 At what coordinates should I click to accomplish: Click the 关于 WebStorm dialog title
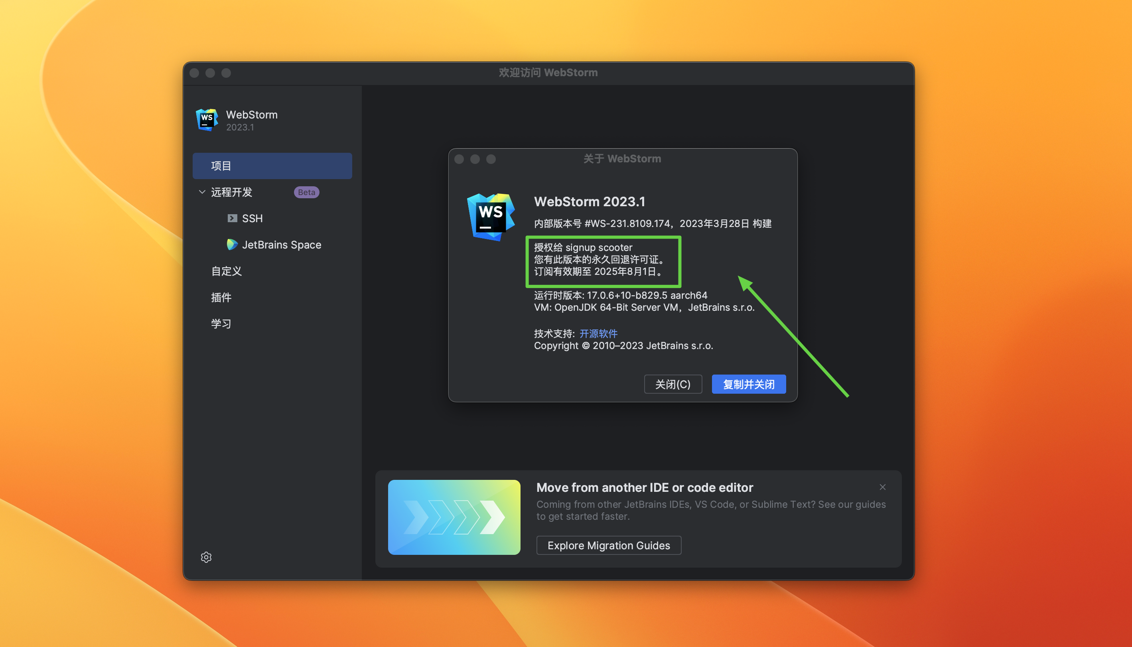(x=622, y=159)
